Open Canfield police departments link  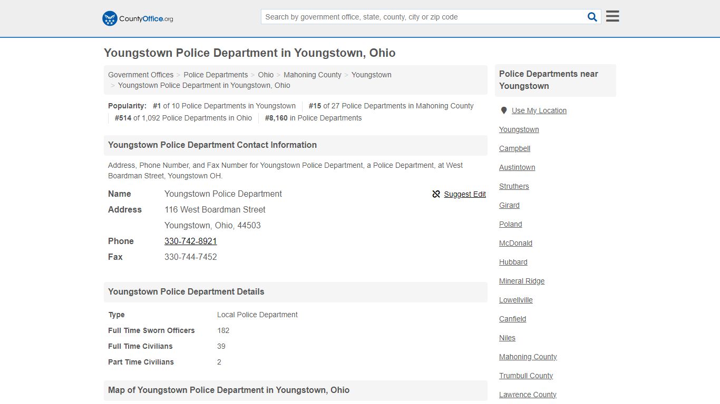pos(513,319)
